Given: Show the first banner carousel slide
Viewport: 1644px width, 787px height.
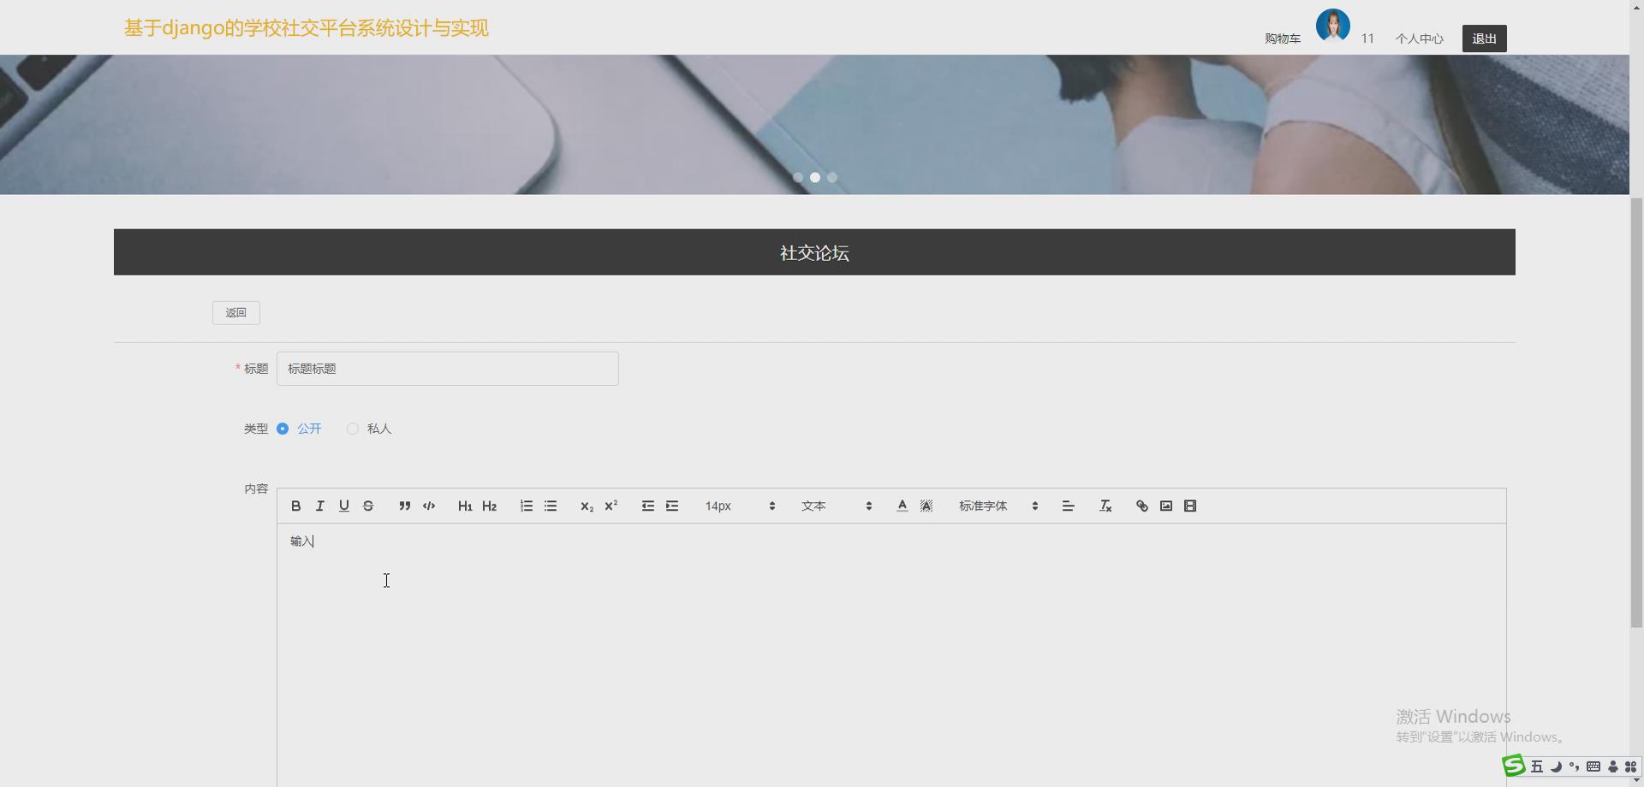Looking at the screenshot, I should (798, 178).
